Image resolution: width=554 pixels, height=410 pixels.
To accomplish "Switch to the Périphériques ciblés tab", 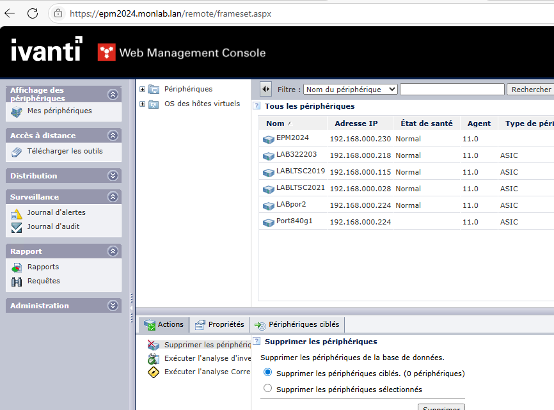I will 297,325.
